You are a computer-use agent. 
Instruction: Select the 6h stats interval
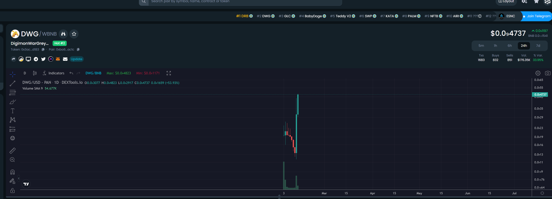510,45
